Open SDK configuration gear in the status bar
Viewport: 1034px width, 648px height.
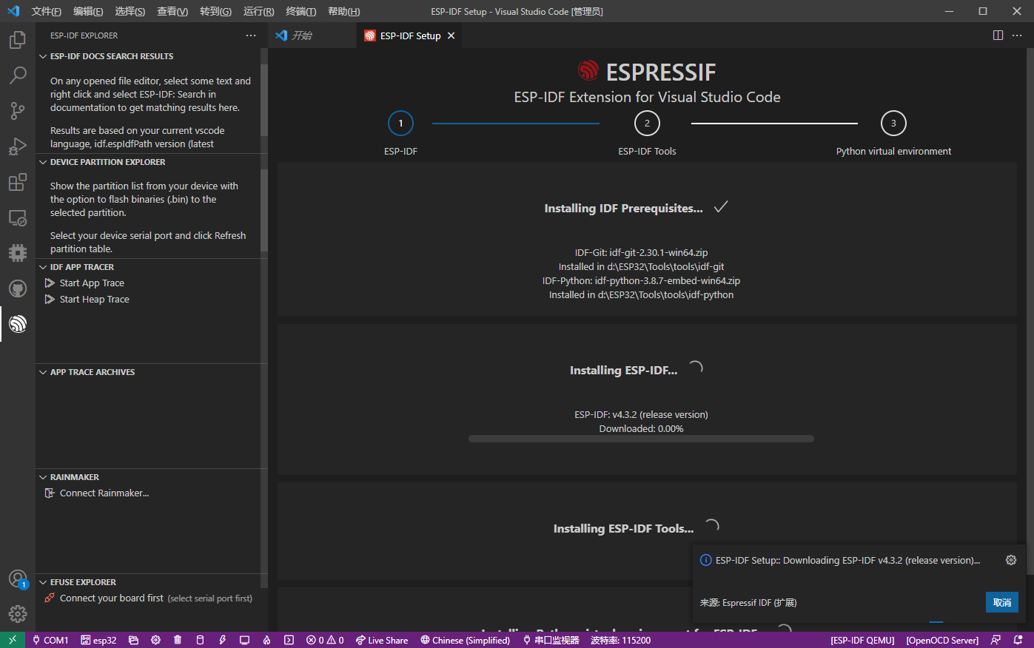pyautogui.click(x=155, y=640)
